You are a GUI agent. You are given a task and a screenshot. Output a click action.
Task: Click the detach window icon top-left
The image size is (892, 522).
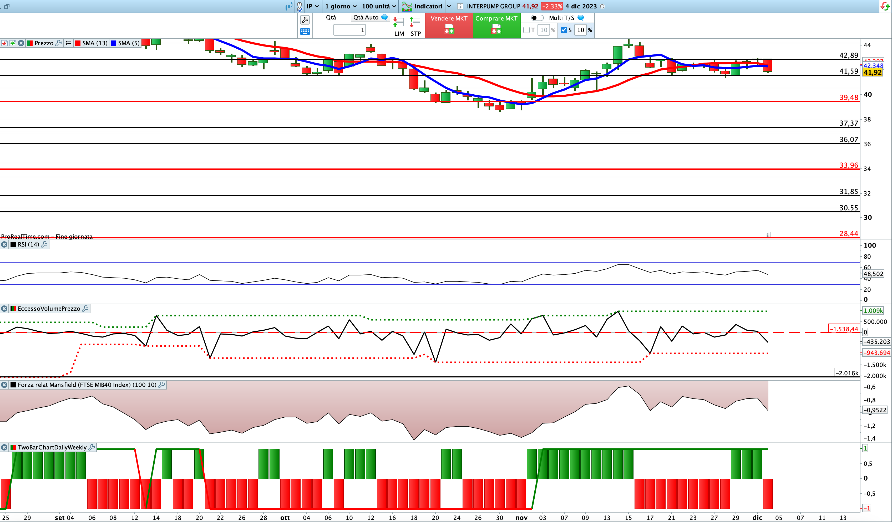[x=7, y=6]
